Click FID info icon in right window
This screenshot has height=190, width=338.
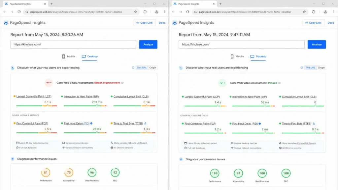click(260, 123)
